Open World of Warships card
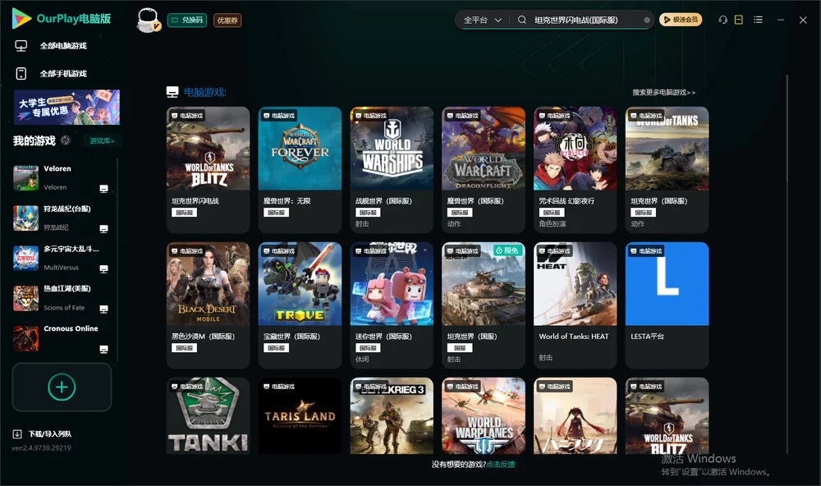This screenshot has width=821, height=486. (x=392, y=170)
